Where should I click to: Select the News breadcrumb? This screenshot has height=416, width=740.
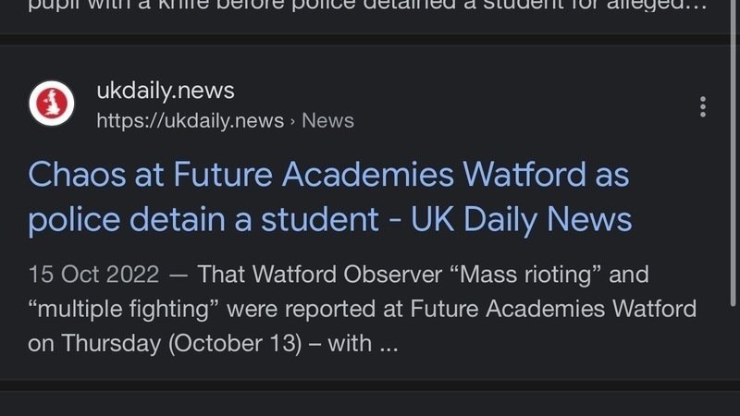pyautogui.click(x=327, y=121)
